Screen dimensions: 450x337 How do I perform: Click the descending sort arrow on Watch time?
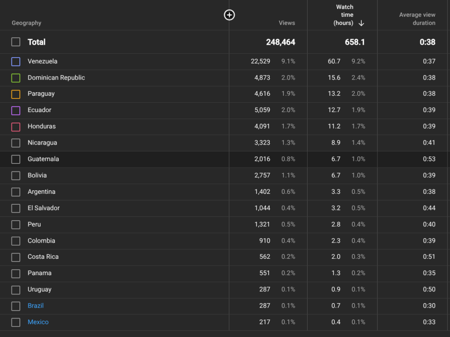pyautogui.click(x=361, y=23)
